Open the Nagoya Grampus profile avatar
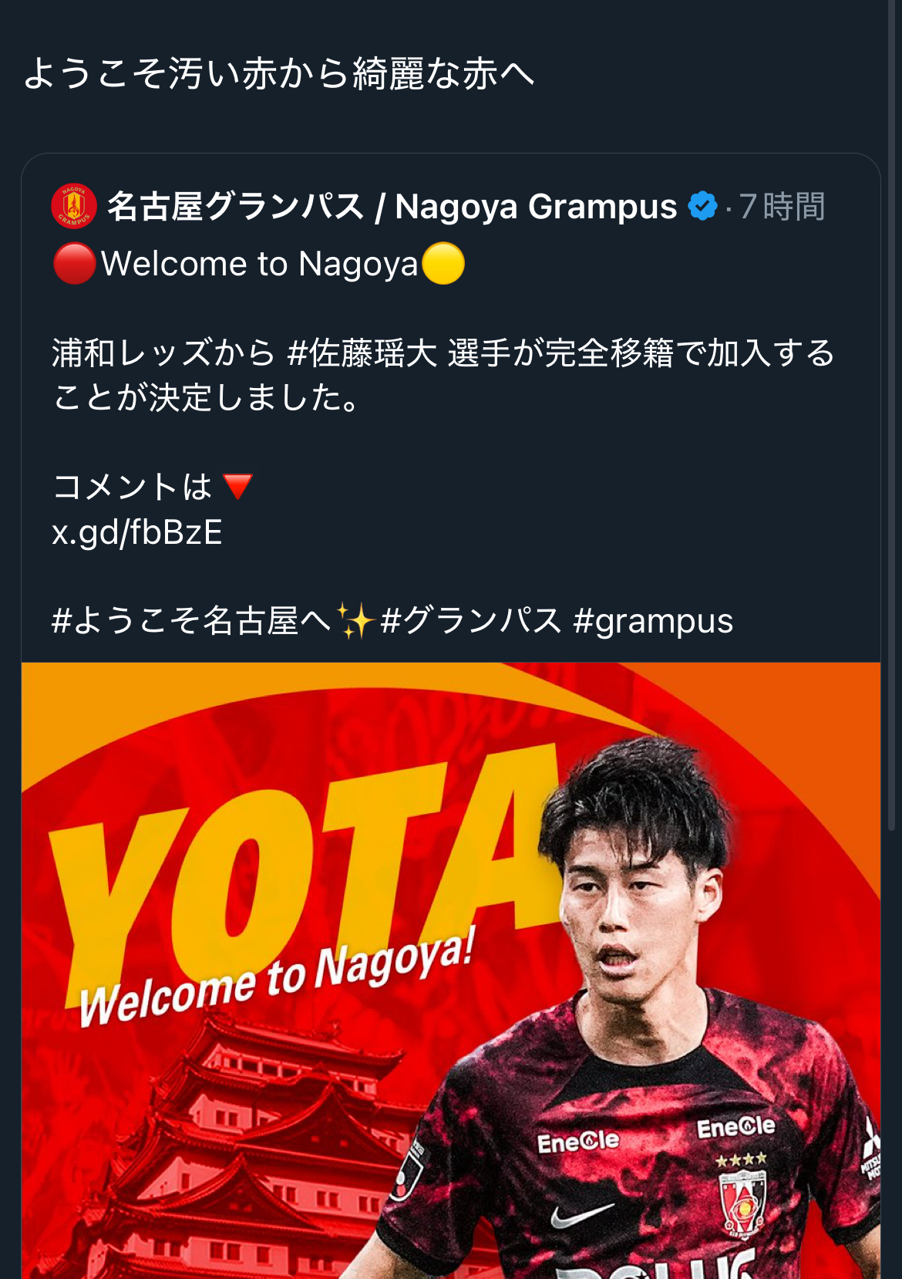902x1279 pixels. tap(73, 206)
